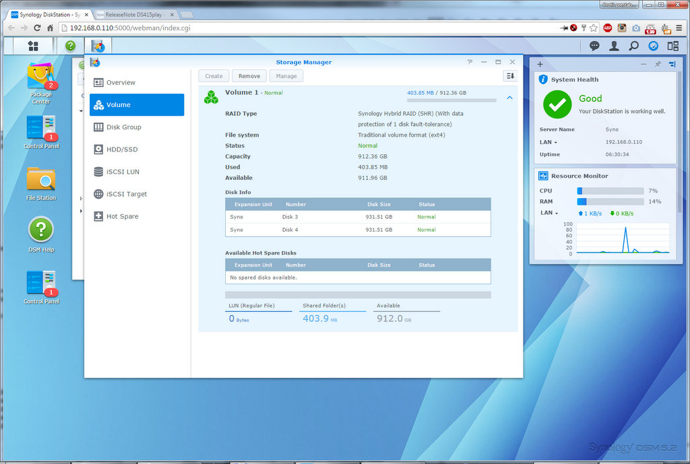This screenshot has width=690, height=464.
Task: Open the user options person icon
Action: [614, 46]
